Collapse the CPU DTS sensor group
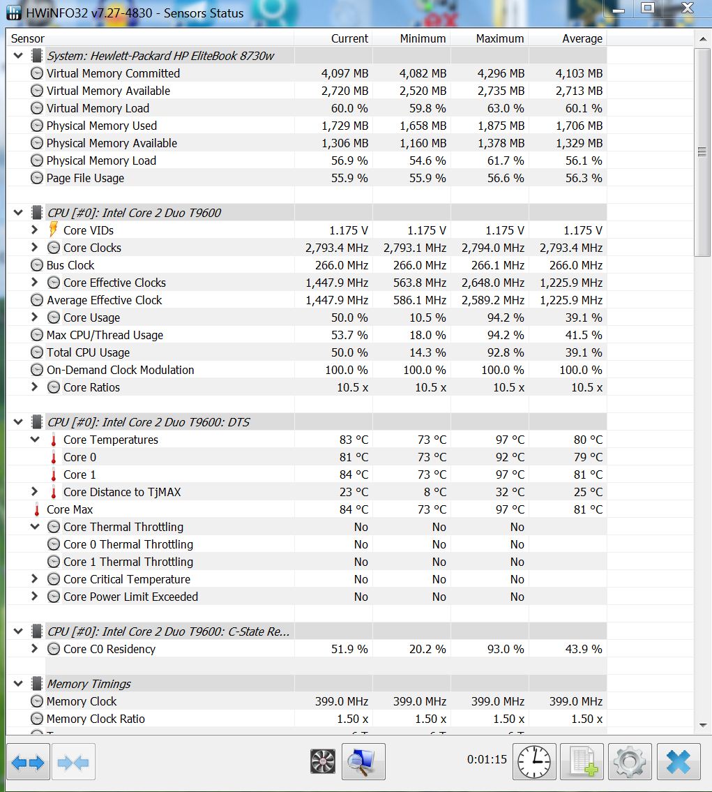This screenshot has height=792, width=712. 18,422
